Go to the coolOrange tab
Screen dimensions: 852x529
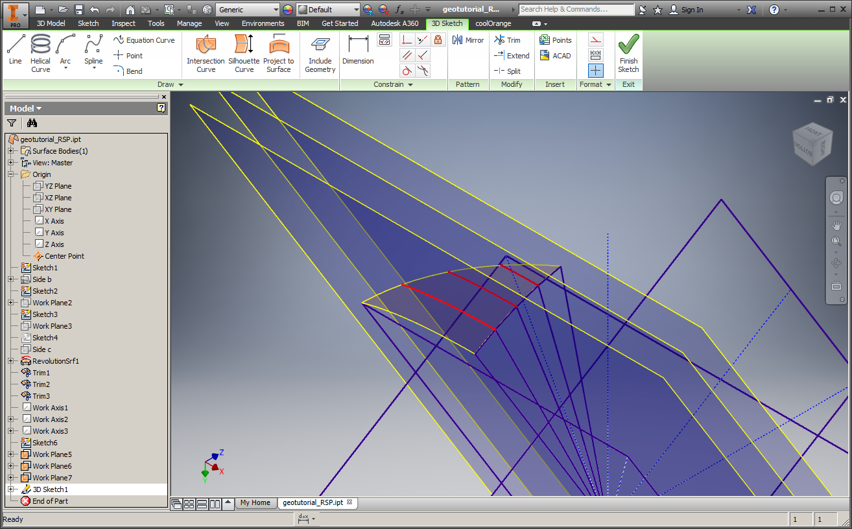[493, 23]
